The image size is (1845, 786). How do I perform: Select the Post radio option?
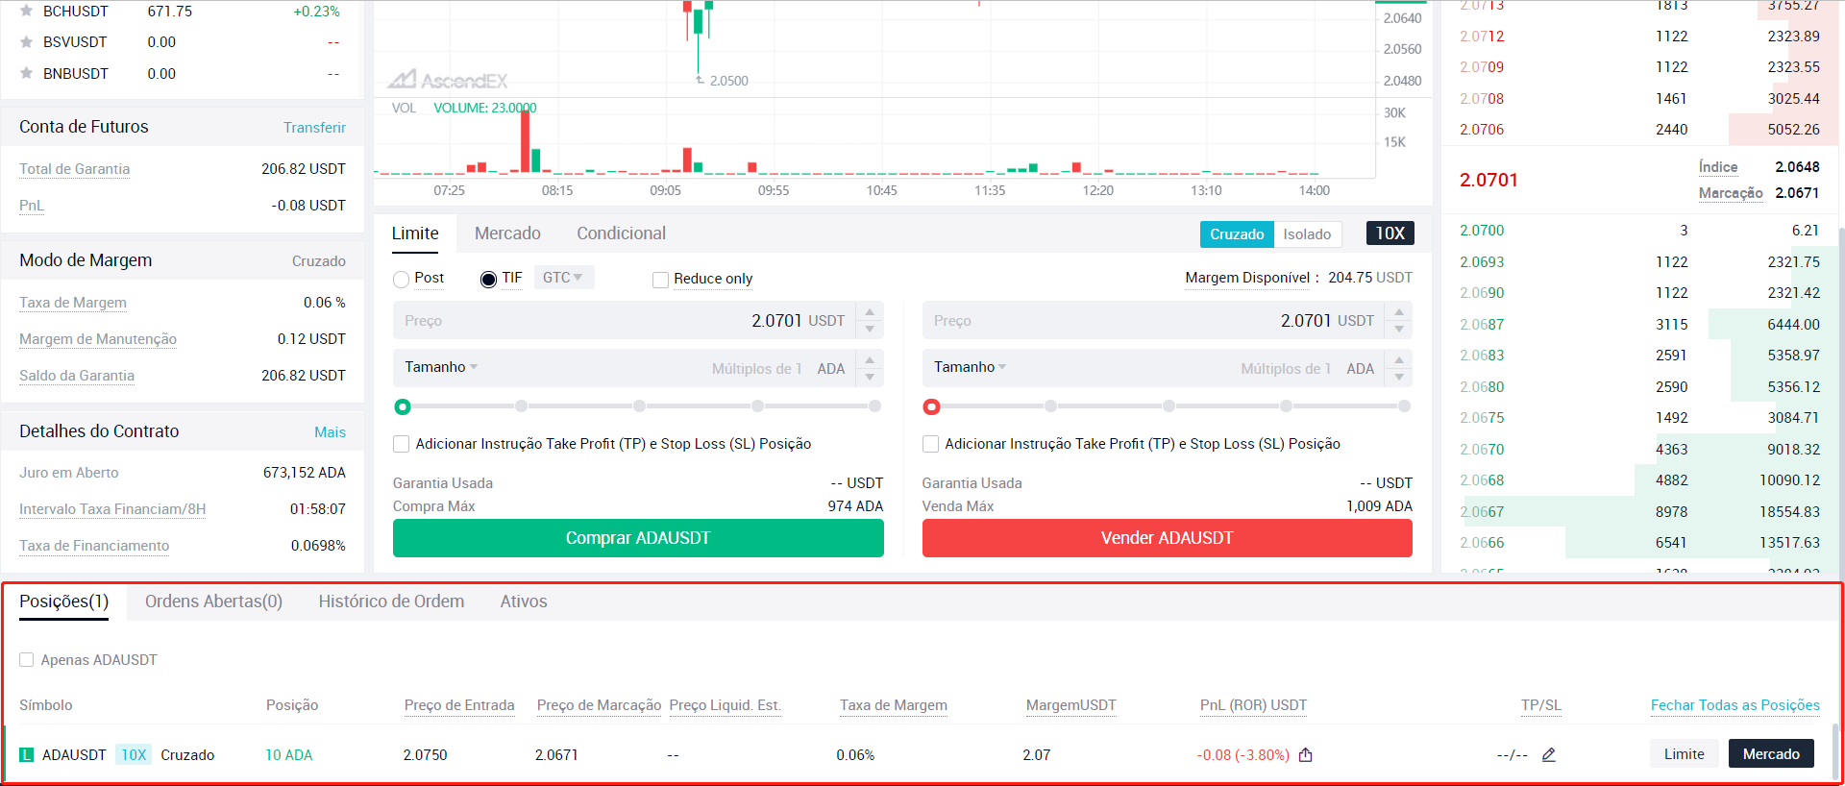point(402,280)
